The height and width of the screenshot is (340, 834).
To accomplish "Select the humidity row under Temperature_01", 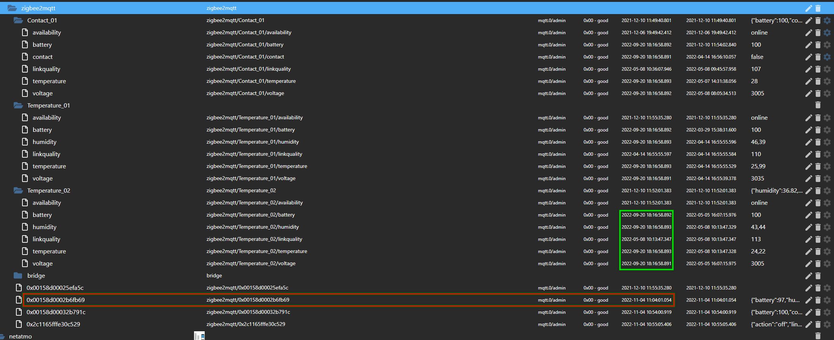I will [417, 142].
